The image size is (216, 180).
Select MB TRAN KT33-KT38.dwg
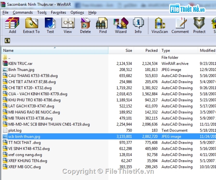[30, 118]
